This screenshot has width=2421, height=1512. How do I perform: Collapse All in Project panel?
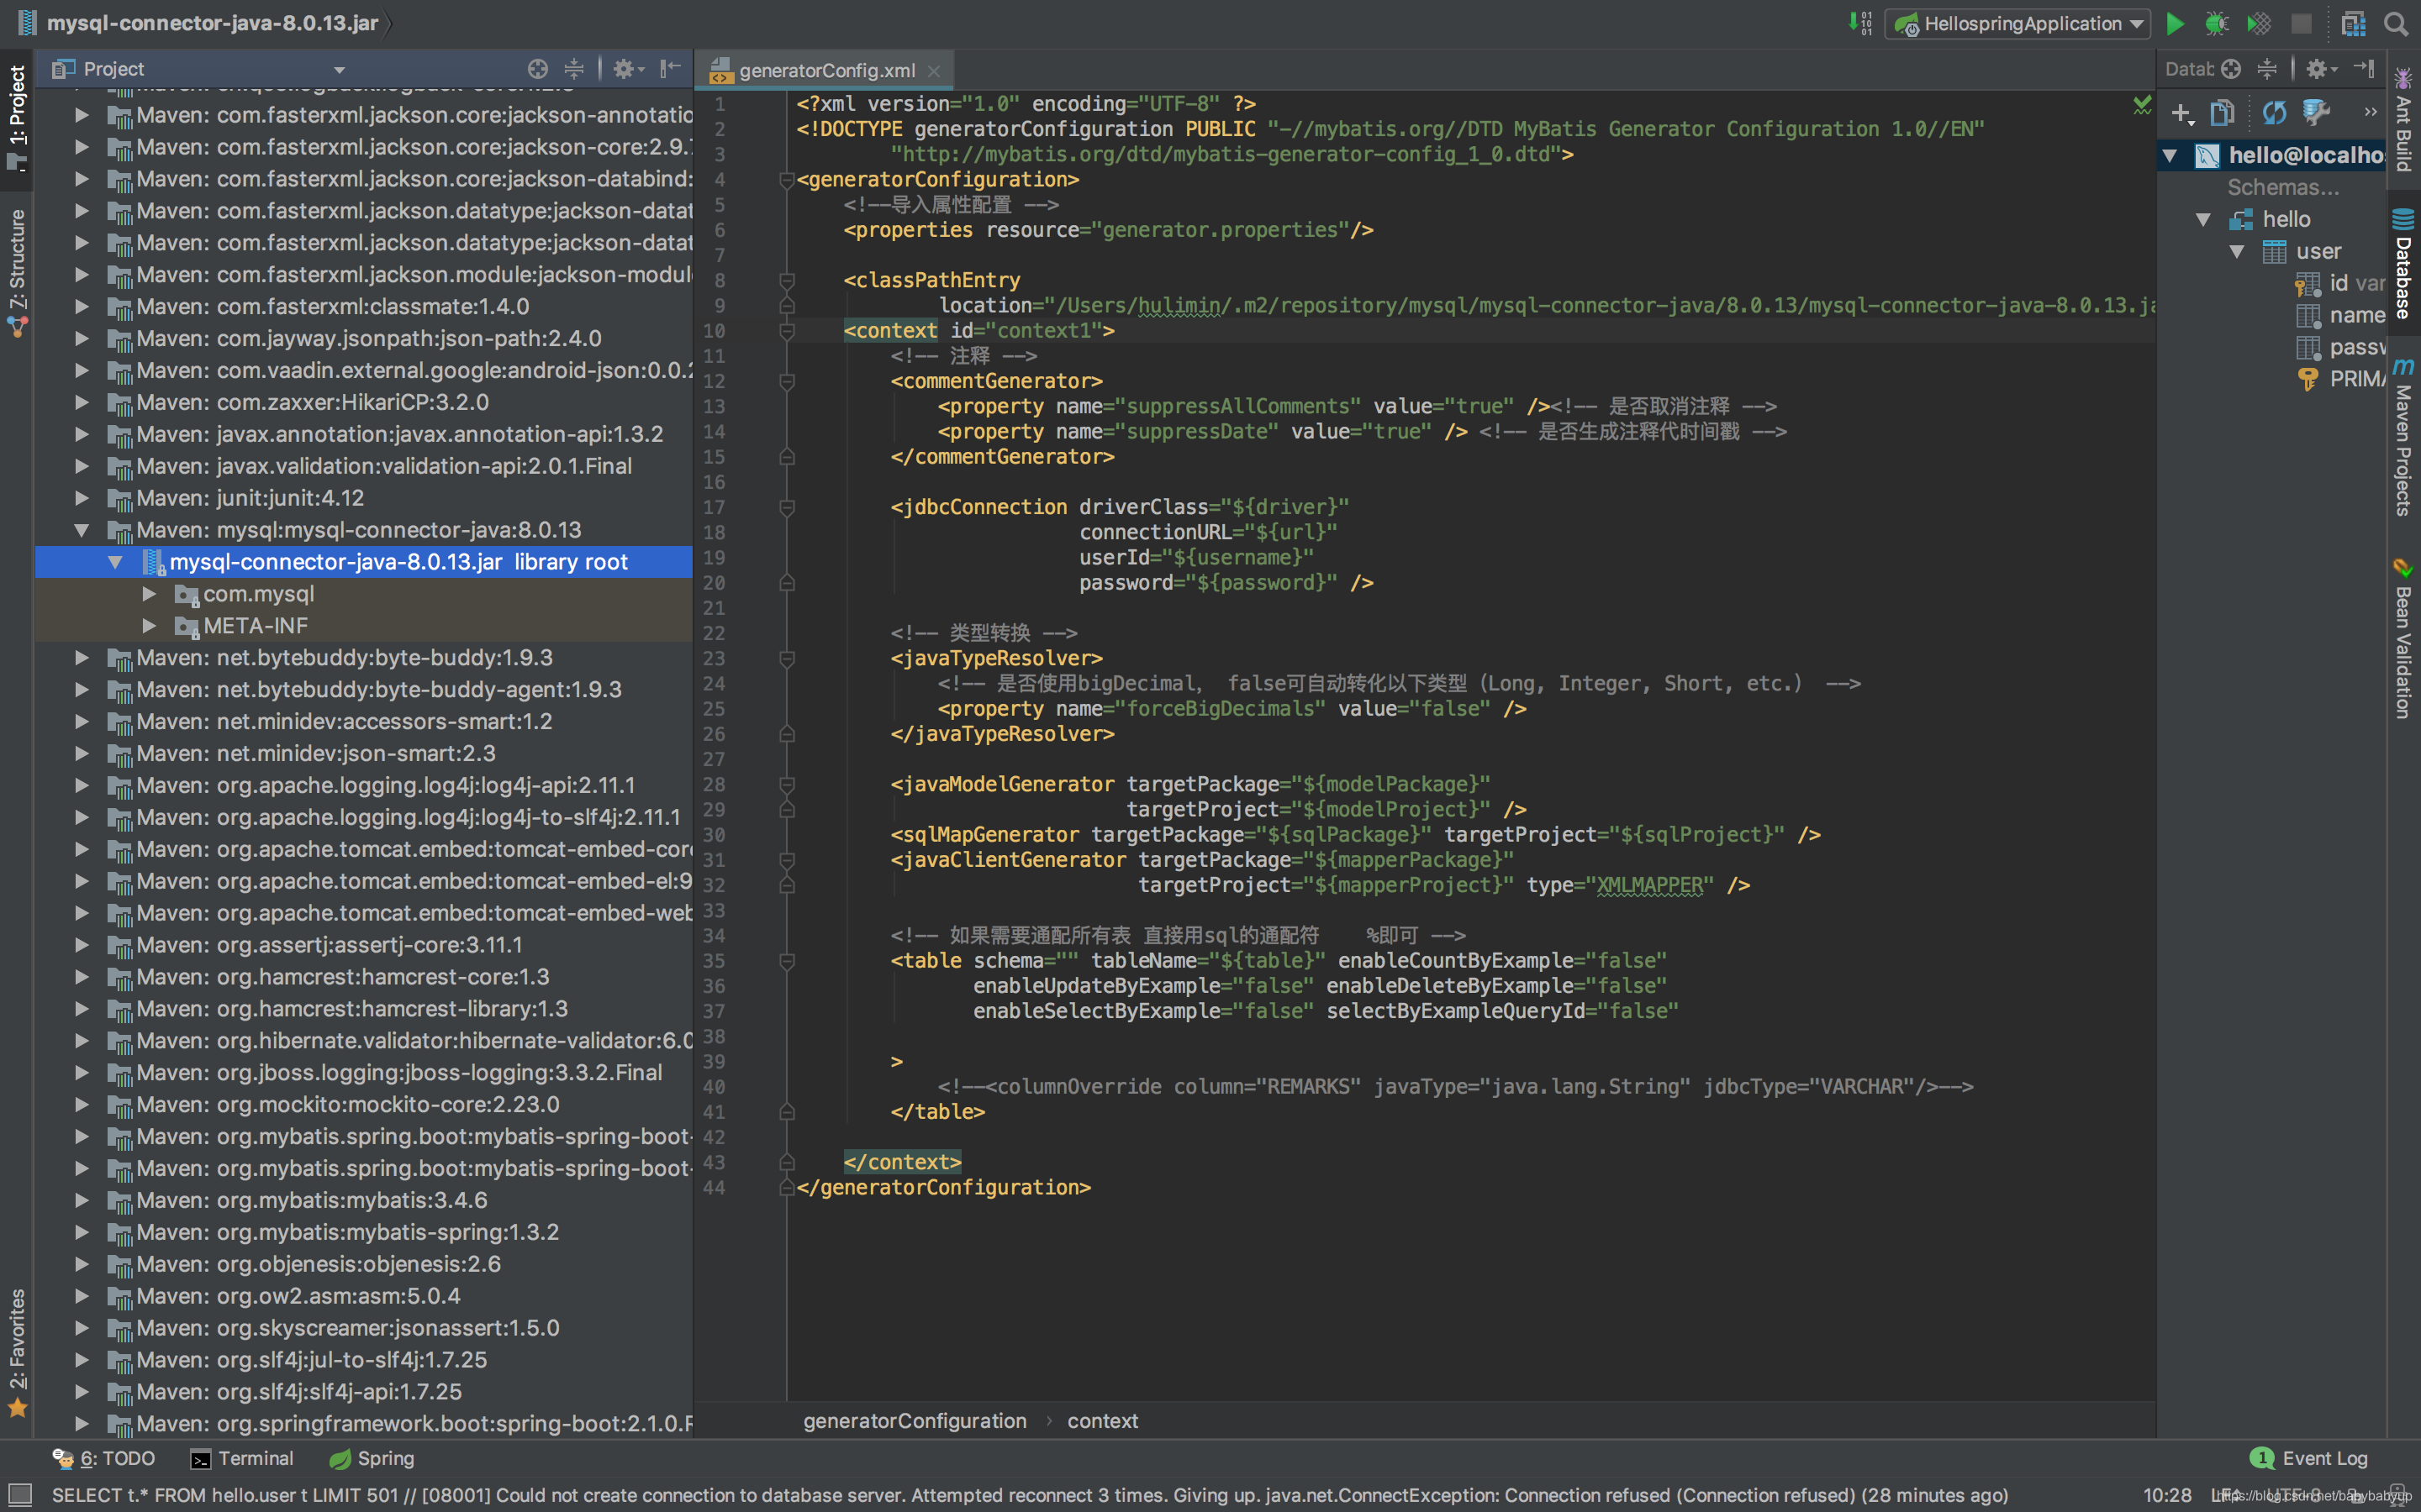click(574, 69)
